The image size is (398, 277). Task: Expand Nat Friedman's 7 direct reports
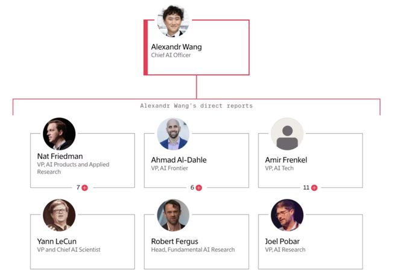click(84, 188)
